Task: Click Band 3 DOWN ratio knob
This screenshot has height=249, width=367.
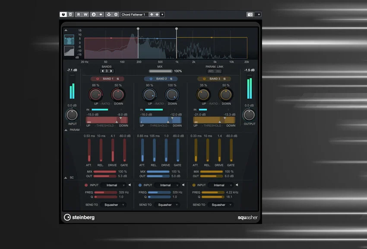Action: coord(226,95)
